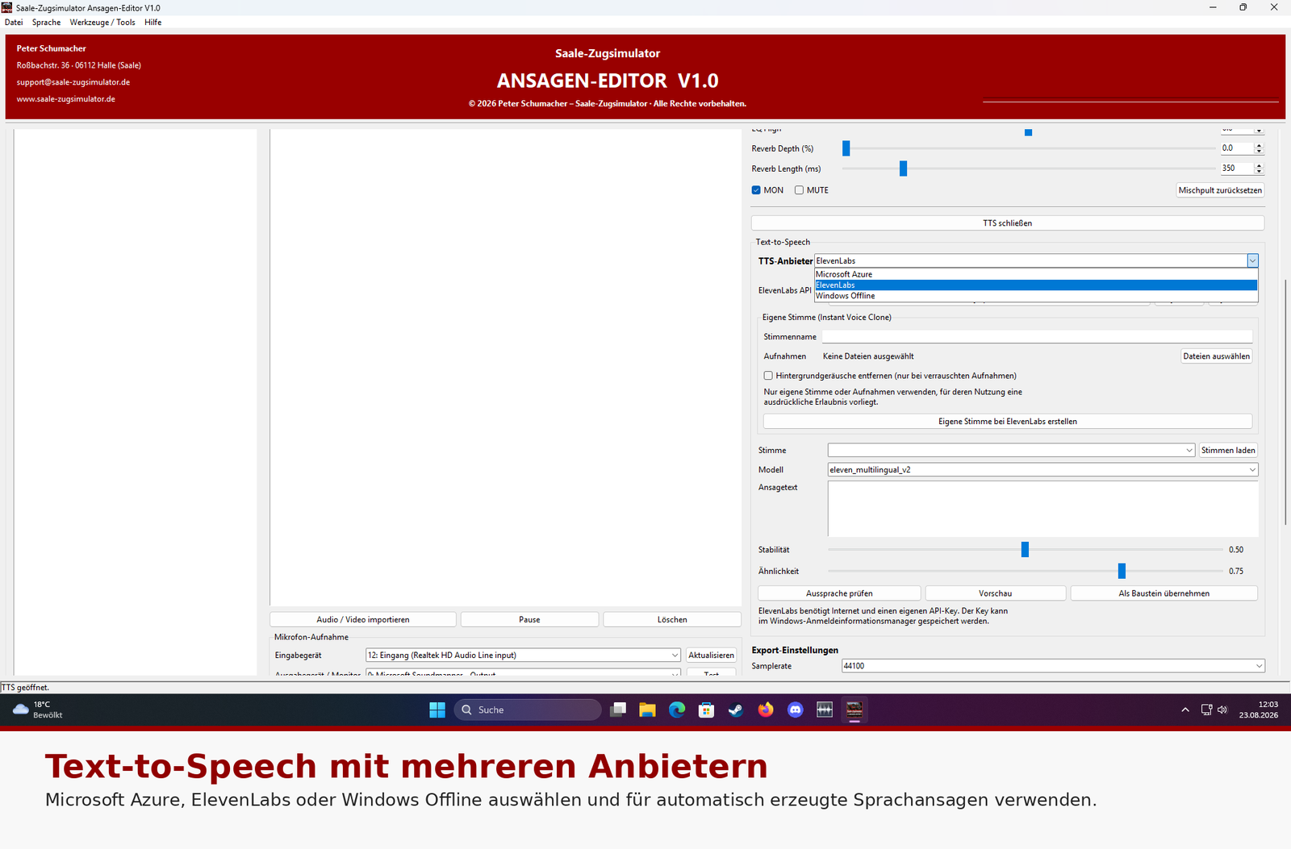Load voices with Stimmen laden

click(1228, 450)
